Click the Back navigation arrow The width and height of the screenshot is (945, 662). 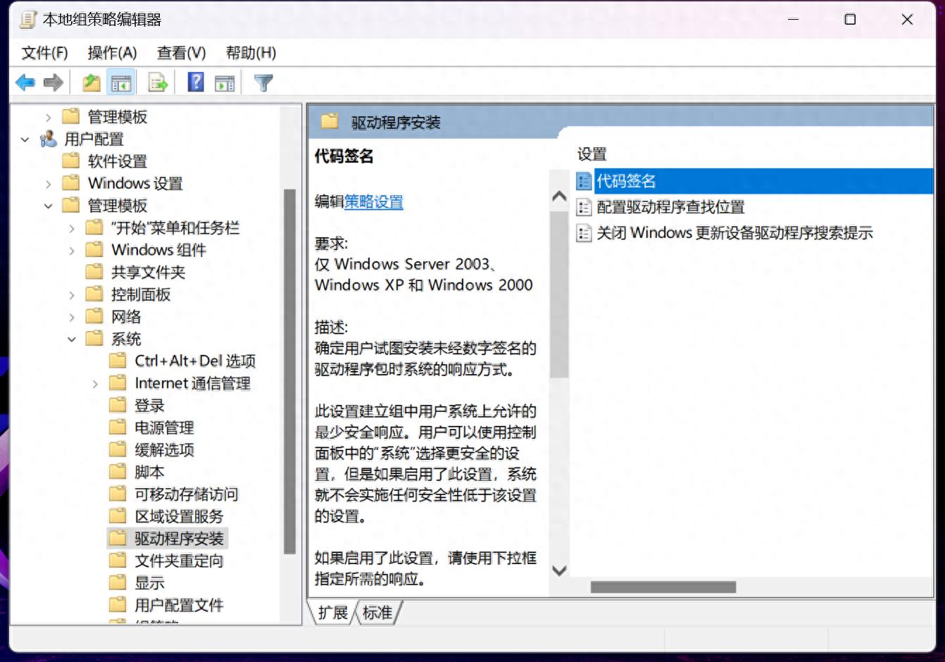pyautogui.click(x=25, y=82)
